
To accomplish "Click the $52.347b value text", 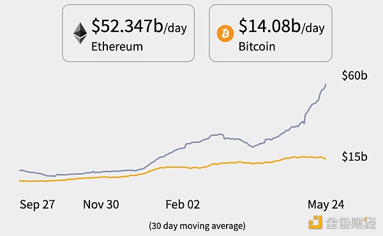I will (127, 26).
